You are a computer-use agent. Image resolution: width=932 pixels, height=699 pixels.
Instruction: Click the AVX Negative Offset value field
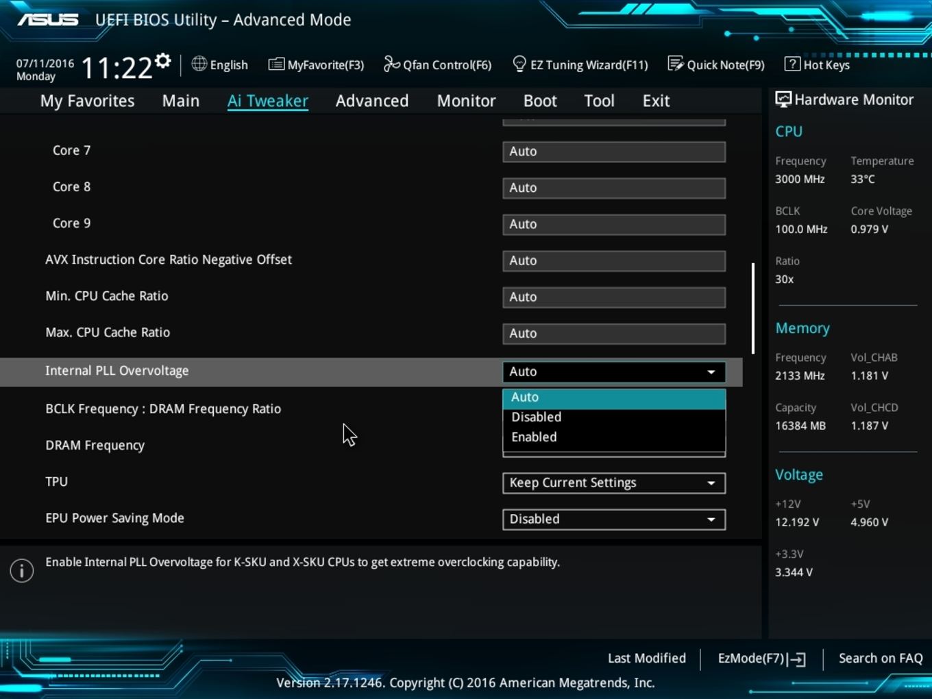(x=614, y=260)
